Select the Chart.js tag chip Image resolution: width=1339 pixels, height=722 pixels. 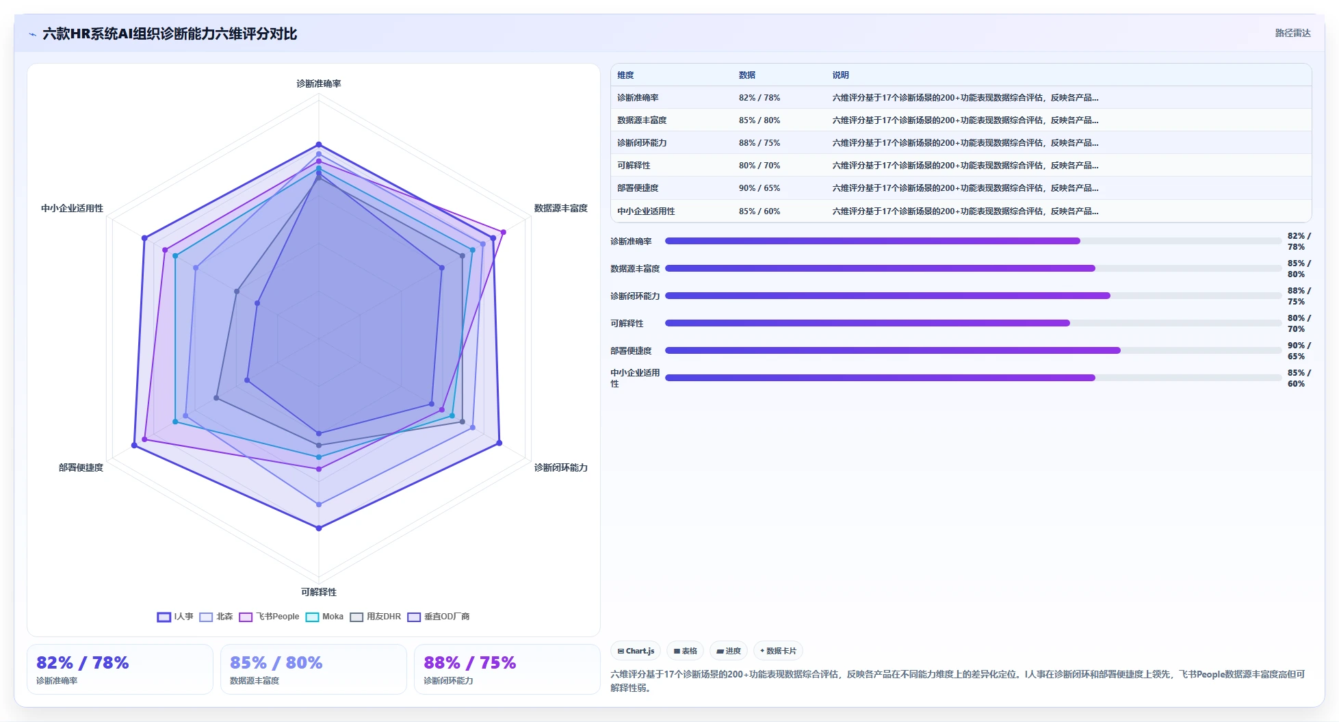coord(636,651)
